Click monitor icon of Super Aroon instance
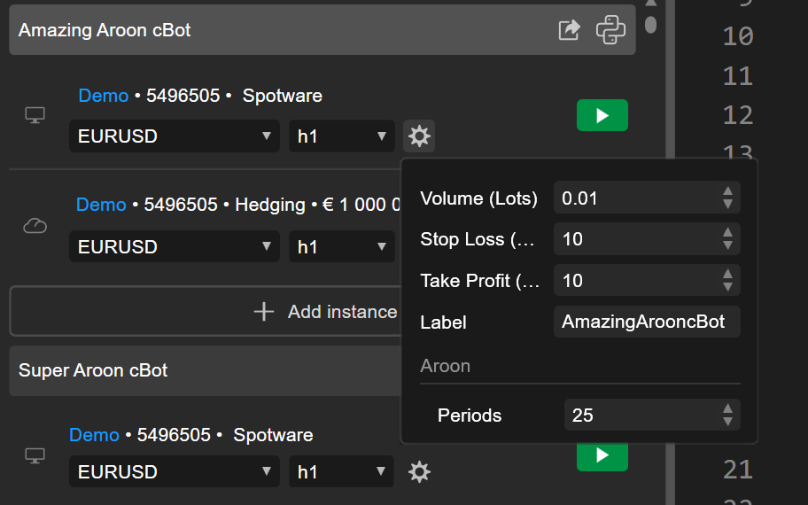The width and height of the screenshot is (808, 505). [35, 455]
